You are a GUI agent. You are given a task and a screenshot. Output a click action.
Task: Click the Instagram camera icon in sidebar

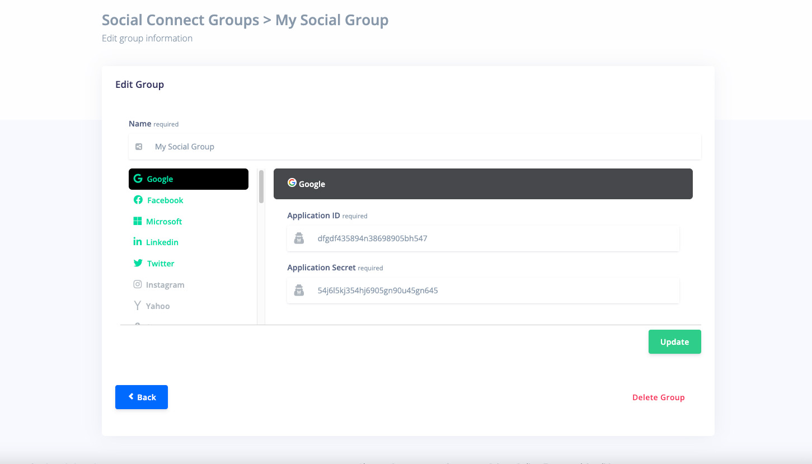(x=138, y=284)
